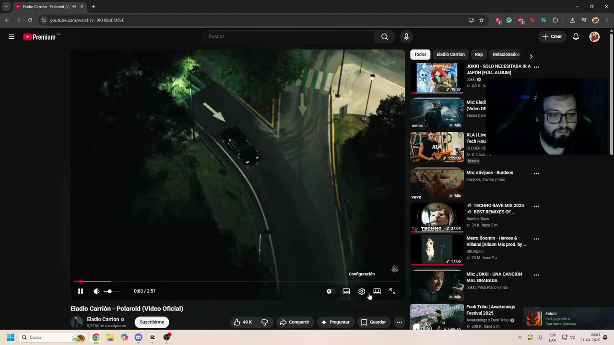614x345 pixels.
Task: Mute the video volume speaker icon
Action: pyautogui.click(x=96, y=291)
